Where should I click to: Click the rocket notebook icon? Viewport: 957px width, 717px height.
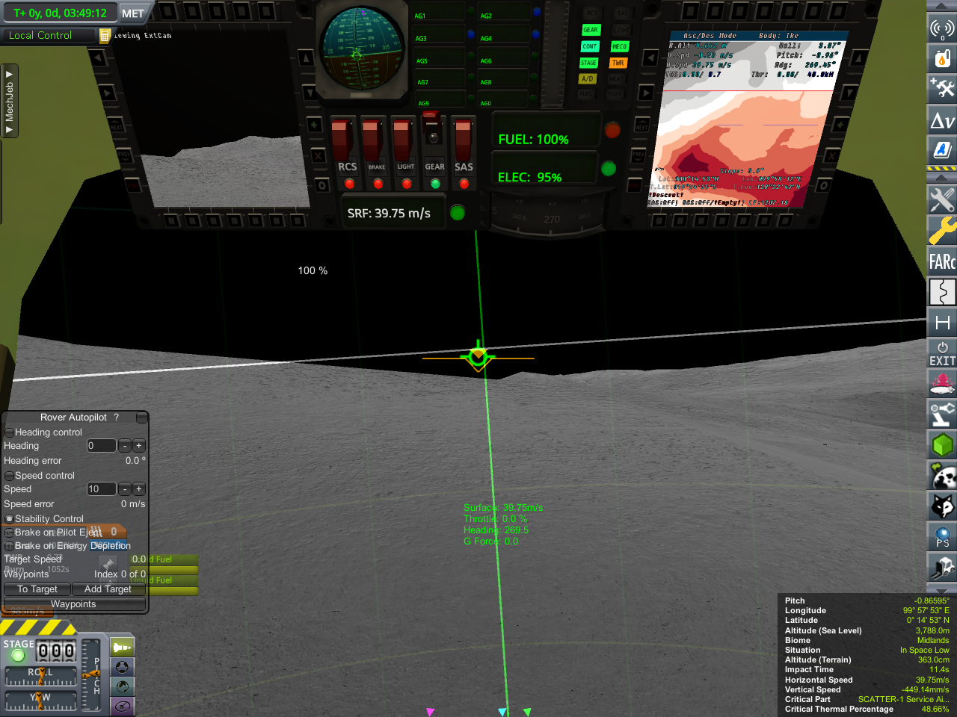[x=941, y=149]
